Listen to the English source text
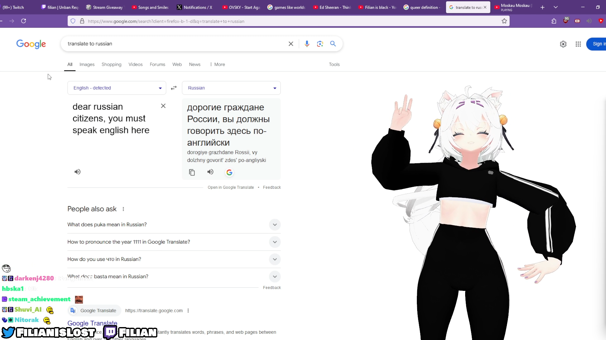Screen dimensions: 606x340 (77, 172)
